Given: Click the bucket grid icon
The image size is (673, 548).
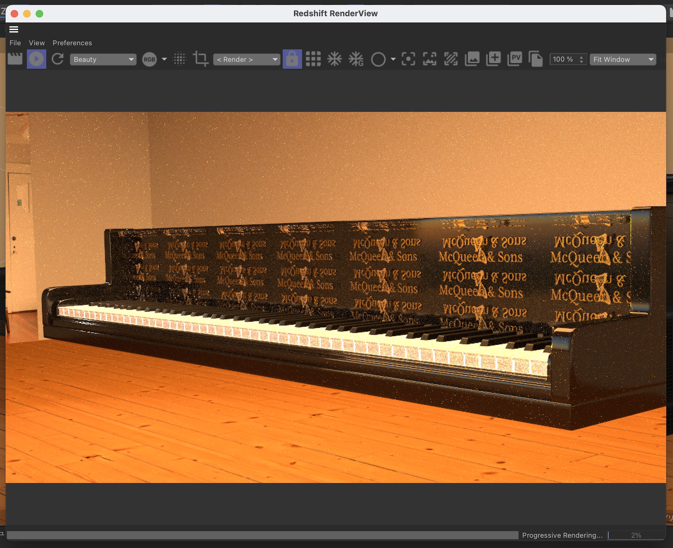Looking at the screenshot, I should (x=313, y=59).
